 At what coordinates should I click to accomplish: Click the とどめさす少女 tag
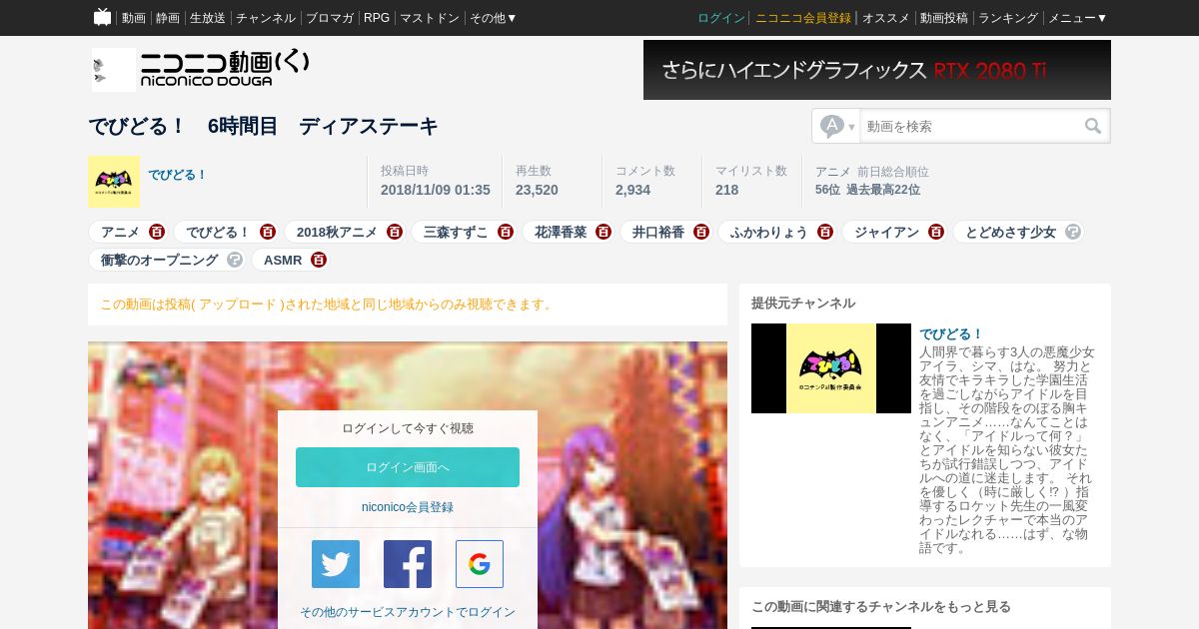(1010, 232)
